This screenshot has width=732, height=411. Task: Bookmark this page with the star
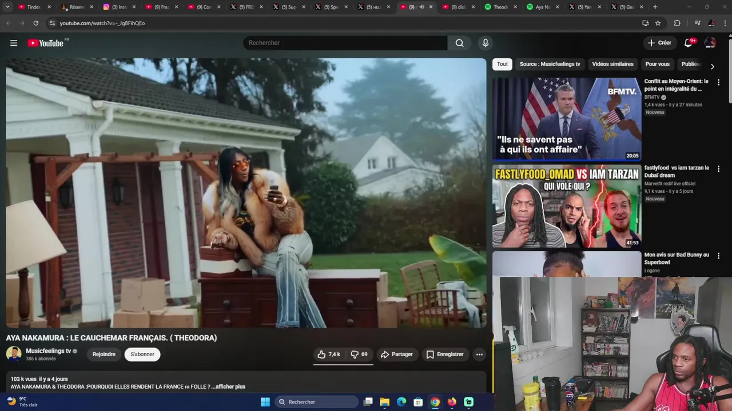click(x=658, y=23)
